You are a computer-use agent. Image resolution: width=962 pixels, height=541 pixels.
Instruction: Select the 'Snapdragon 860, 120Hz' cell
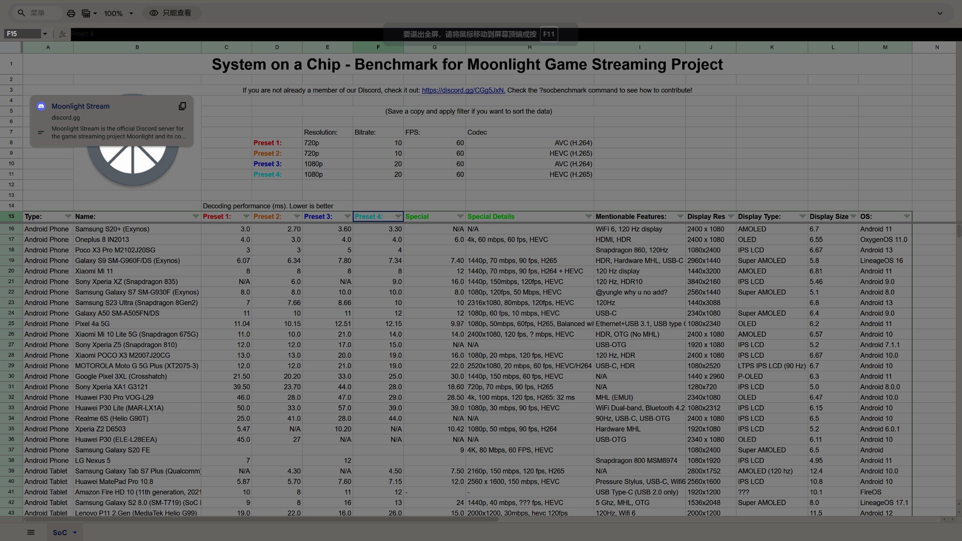pos(640,250)
